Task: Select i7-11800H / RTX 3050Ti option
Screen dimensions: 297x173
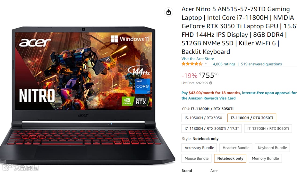Action: pos(252,118)
